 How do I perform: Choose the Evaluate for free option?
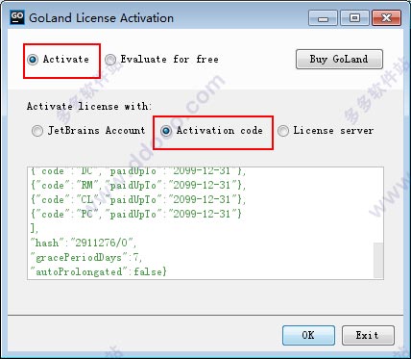162,60
